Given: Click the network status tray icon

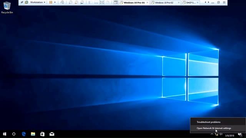Looking at the screenshot, I should click(216, 134).
